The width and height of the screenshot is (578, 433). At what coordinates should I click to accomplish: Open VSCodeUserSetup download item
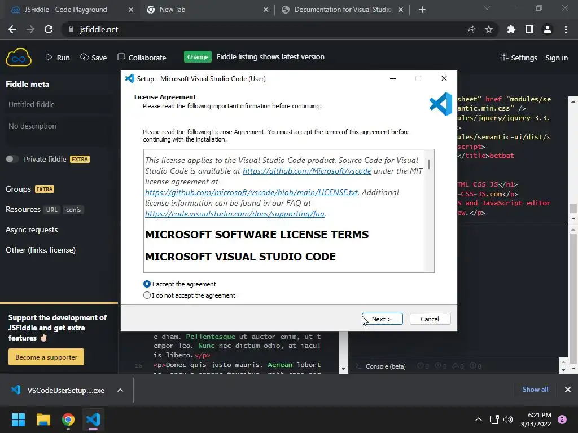59,390
